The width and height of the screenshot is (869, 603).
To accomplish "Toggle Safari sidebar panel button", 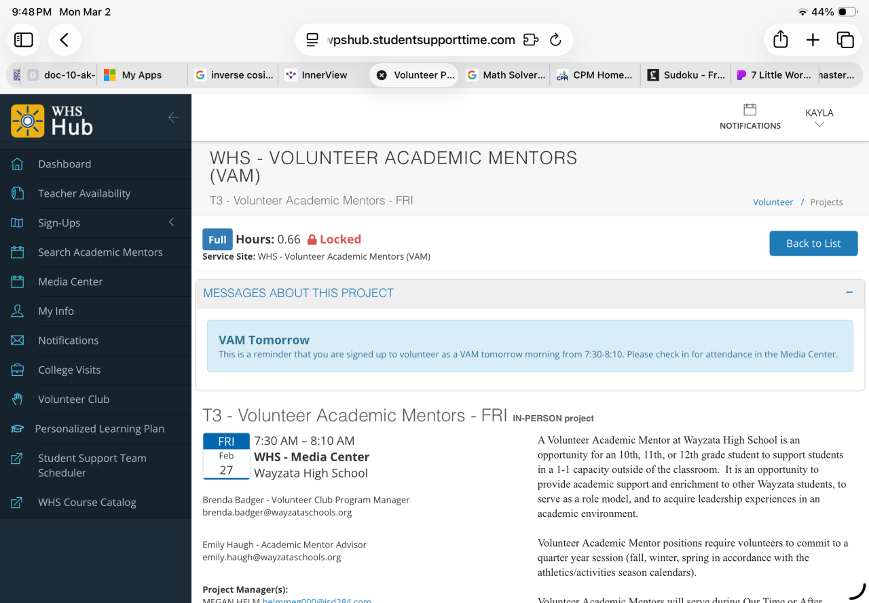I will click(x=24, y=40).
